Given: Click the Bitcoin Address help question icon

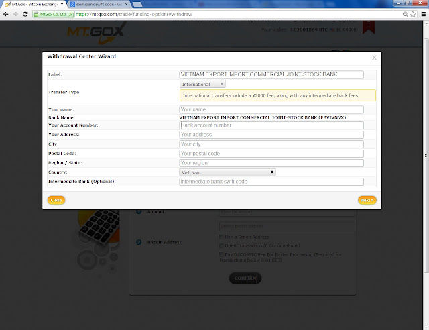Looking at the screenshot, I should 139,242.
